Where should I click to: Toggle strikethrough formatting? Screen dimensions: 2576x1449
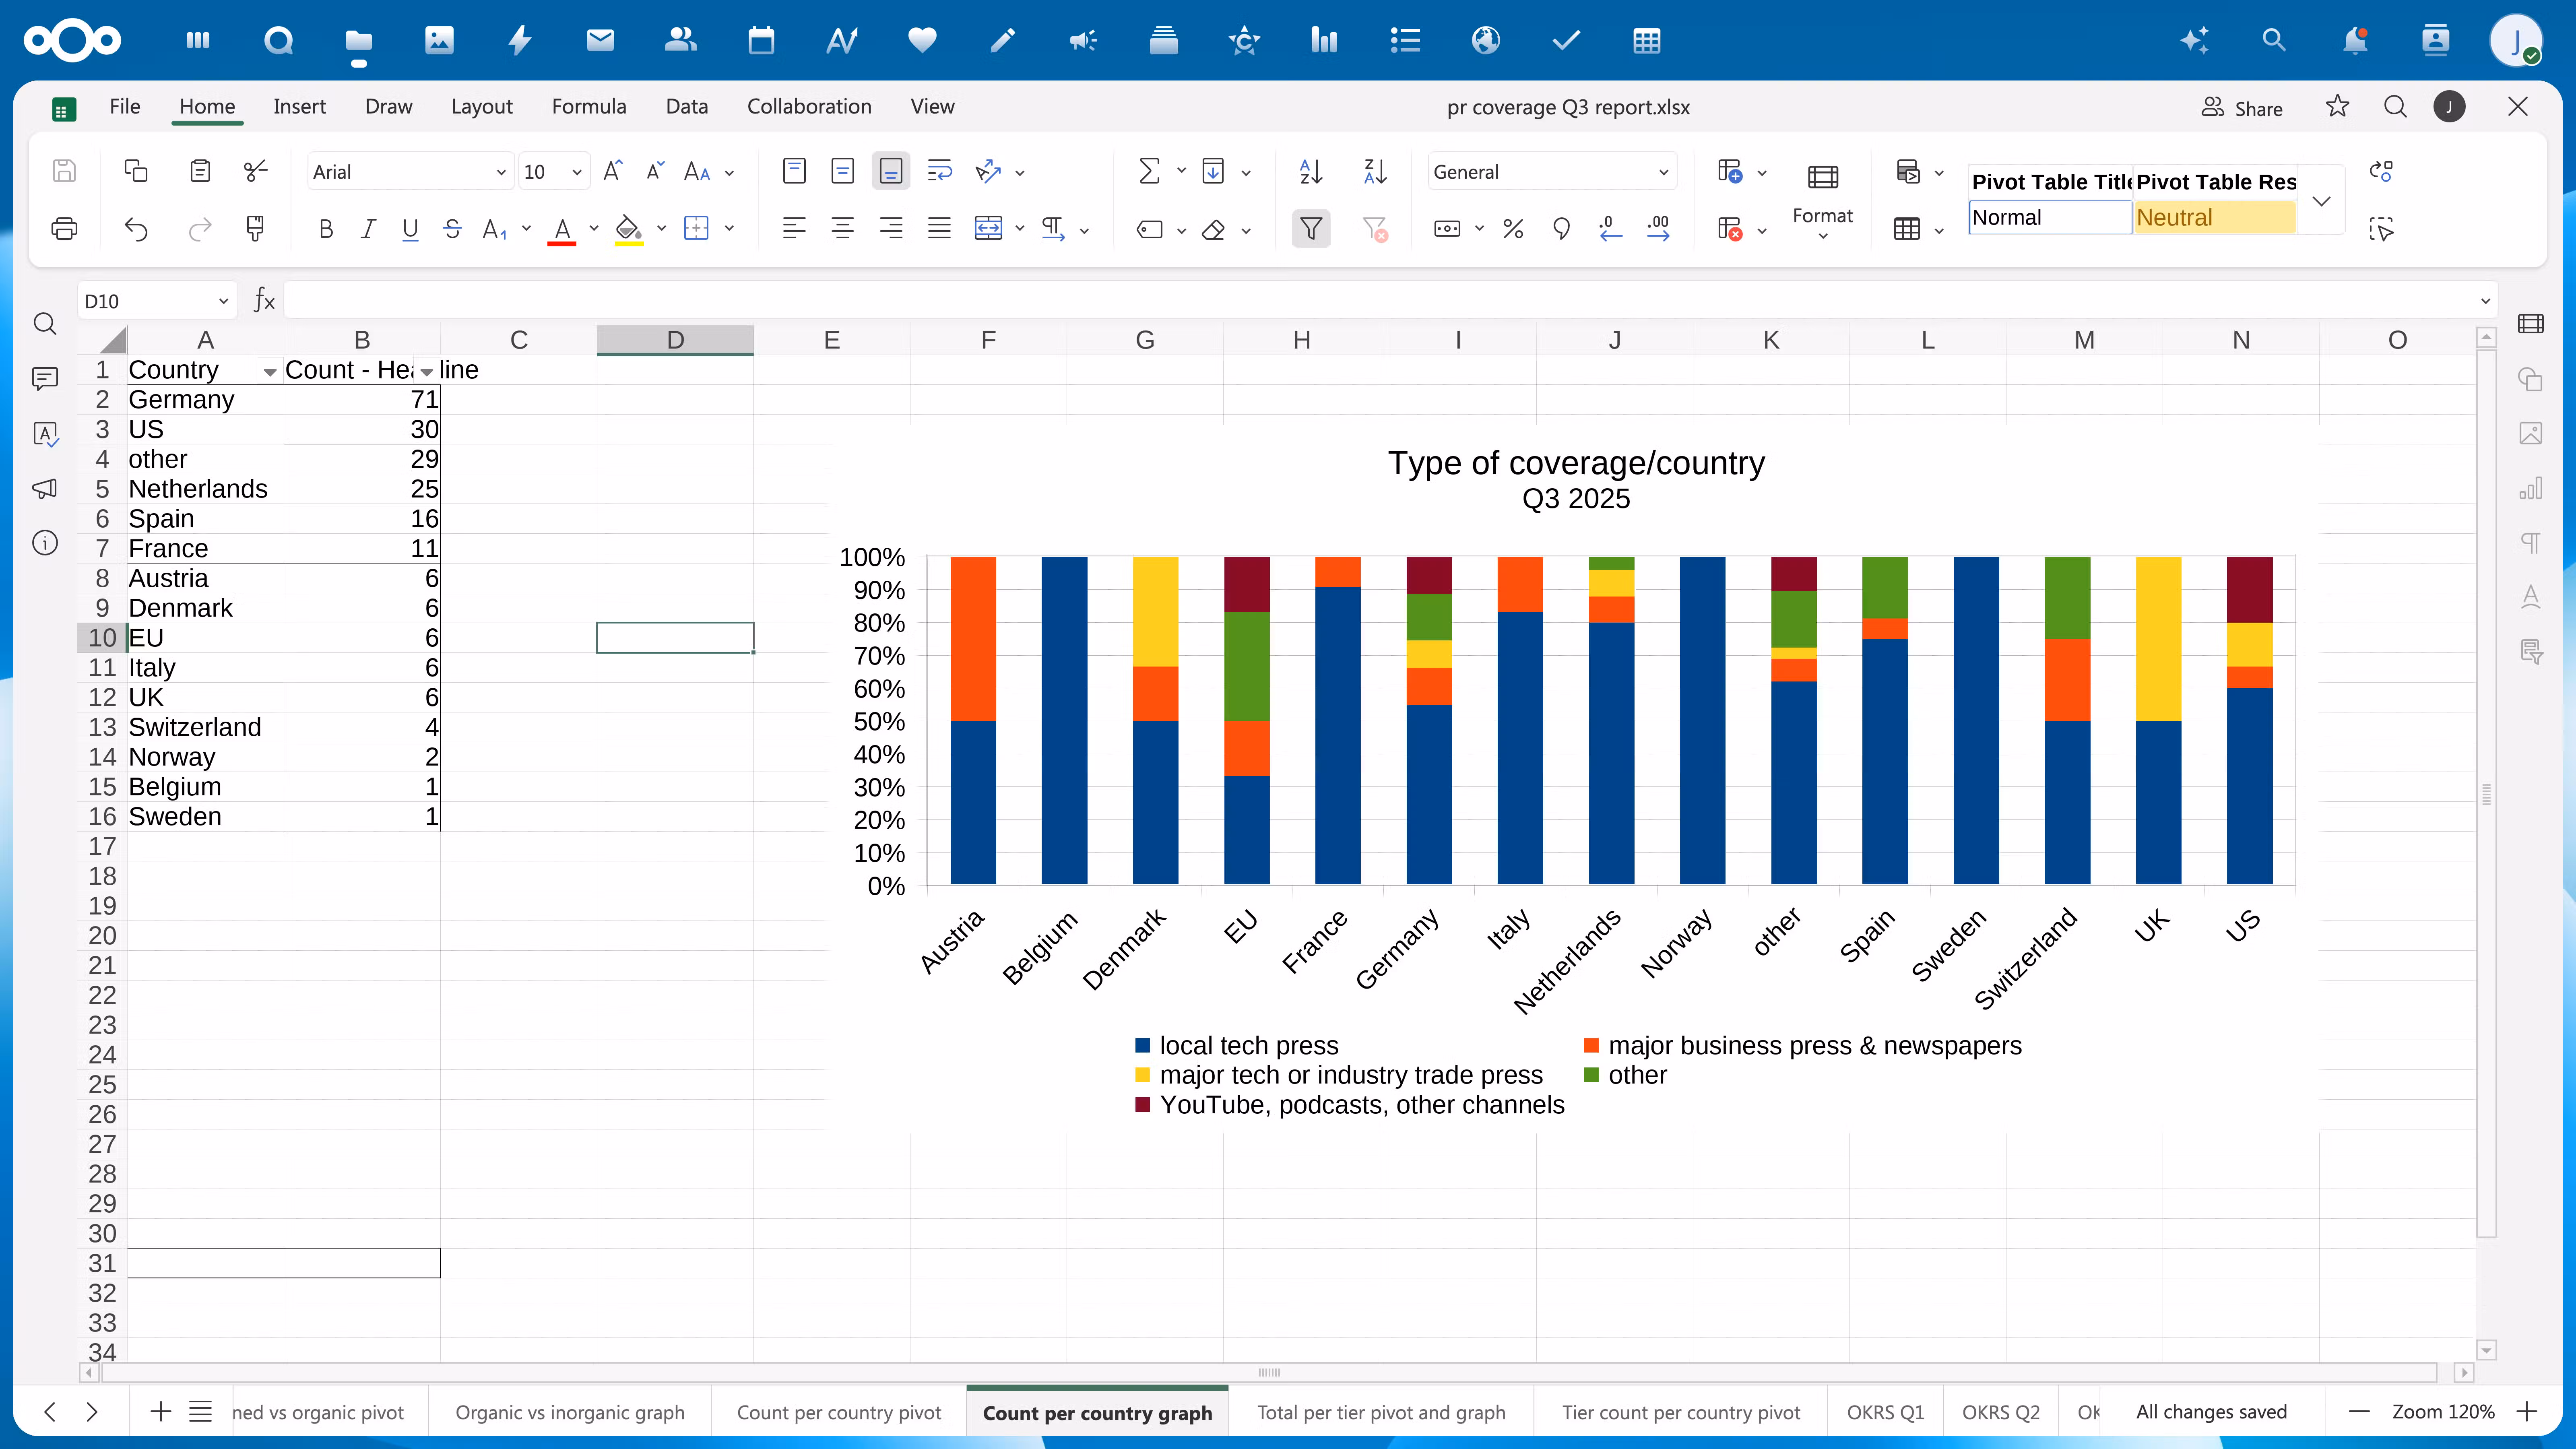click(x=452, y=229)
